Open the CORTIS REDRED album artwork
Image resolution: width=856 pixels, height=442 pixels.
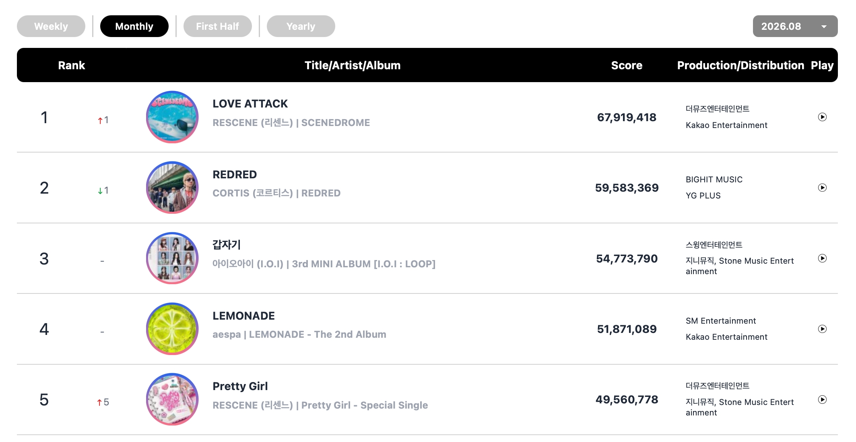pyautogui.click(x=172, y=188)
